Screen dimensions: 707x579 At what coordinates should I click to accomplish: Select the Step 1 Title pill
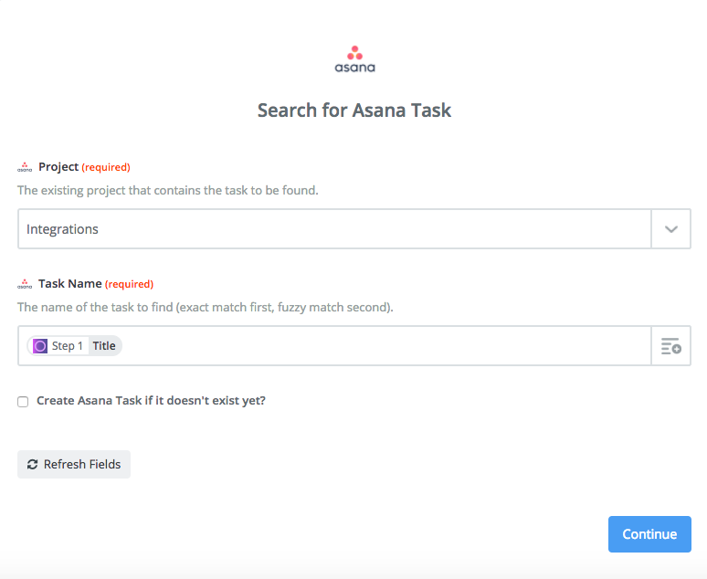click(x=74, y=346)
